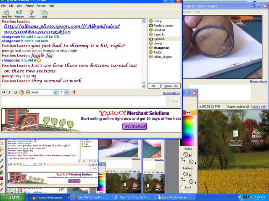Open the background style flyout arrow under Styles
The height and width of the screenshot is (201, 269).
tap(195, 163)
